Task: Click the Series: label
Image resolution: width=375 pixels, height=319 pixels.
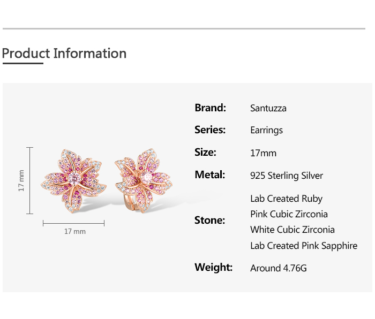Action: (x=210, y=130)
